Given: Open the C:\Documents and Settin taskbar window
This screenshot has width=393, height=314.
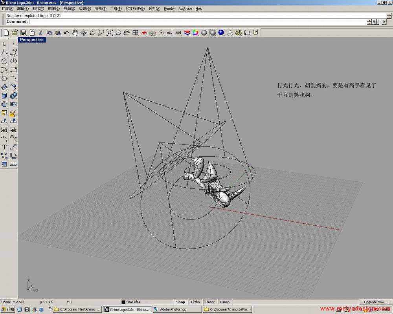Looking at the screenshot, I should 228,309.
